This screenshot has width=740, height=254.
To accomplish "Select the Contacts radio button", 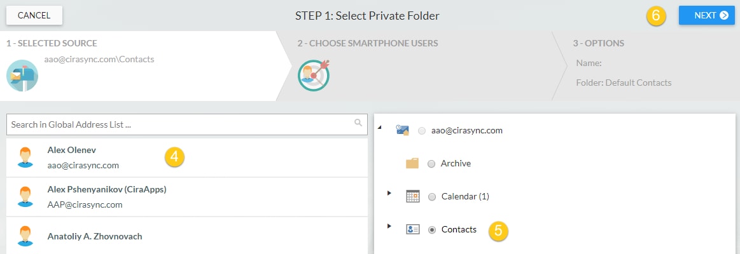I will click(x=432, y=230).
